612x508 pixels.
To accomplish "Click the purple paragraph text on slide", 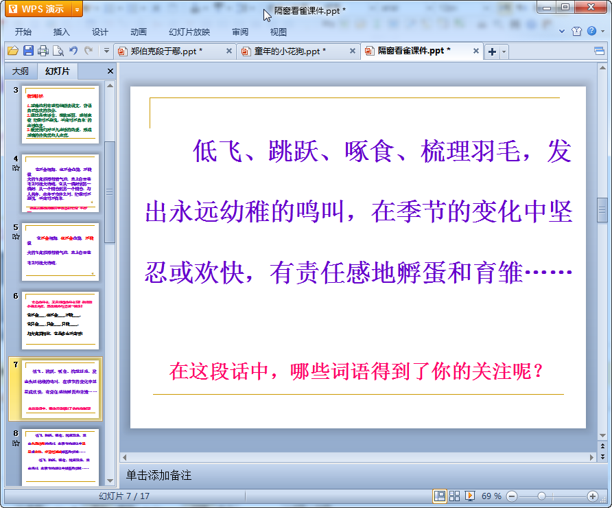I will coord(358,211).
